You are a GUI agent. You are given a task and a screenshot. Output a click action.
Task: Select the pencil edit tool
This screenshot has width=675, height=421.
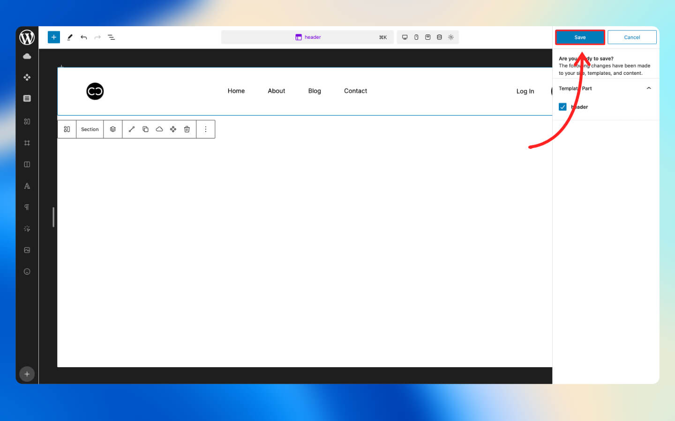pos(70,37)
